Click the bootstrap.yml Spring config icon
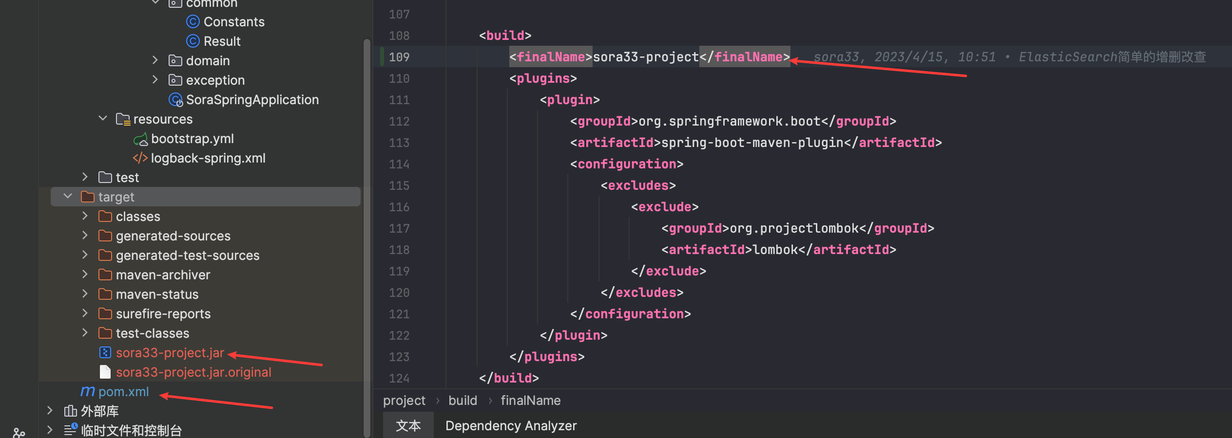 [x=140, y=139]
